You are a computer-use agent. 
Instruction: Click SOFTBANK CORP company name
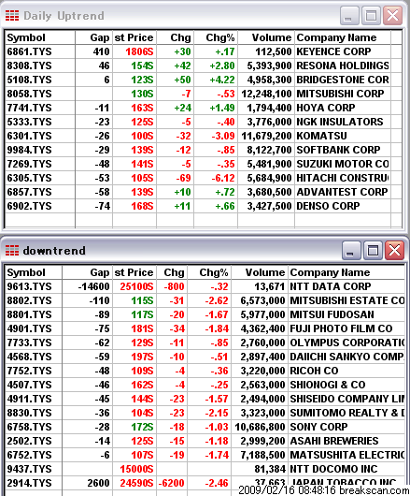(x=338, y=150)
